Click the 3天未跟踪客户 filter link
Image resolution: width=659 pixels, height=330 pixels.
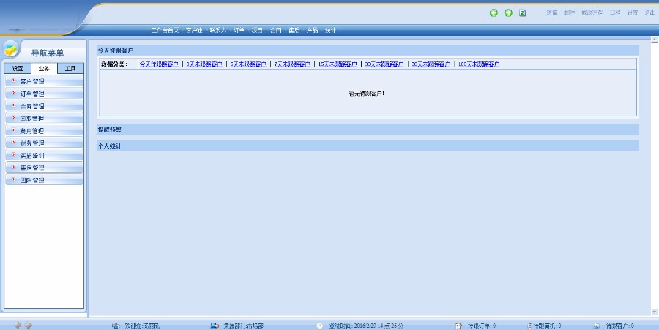click(204, 64)
